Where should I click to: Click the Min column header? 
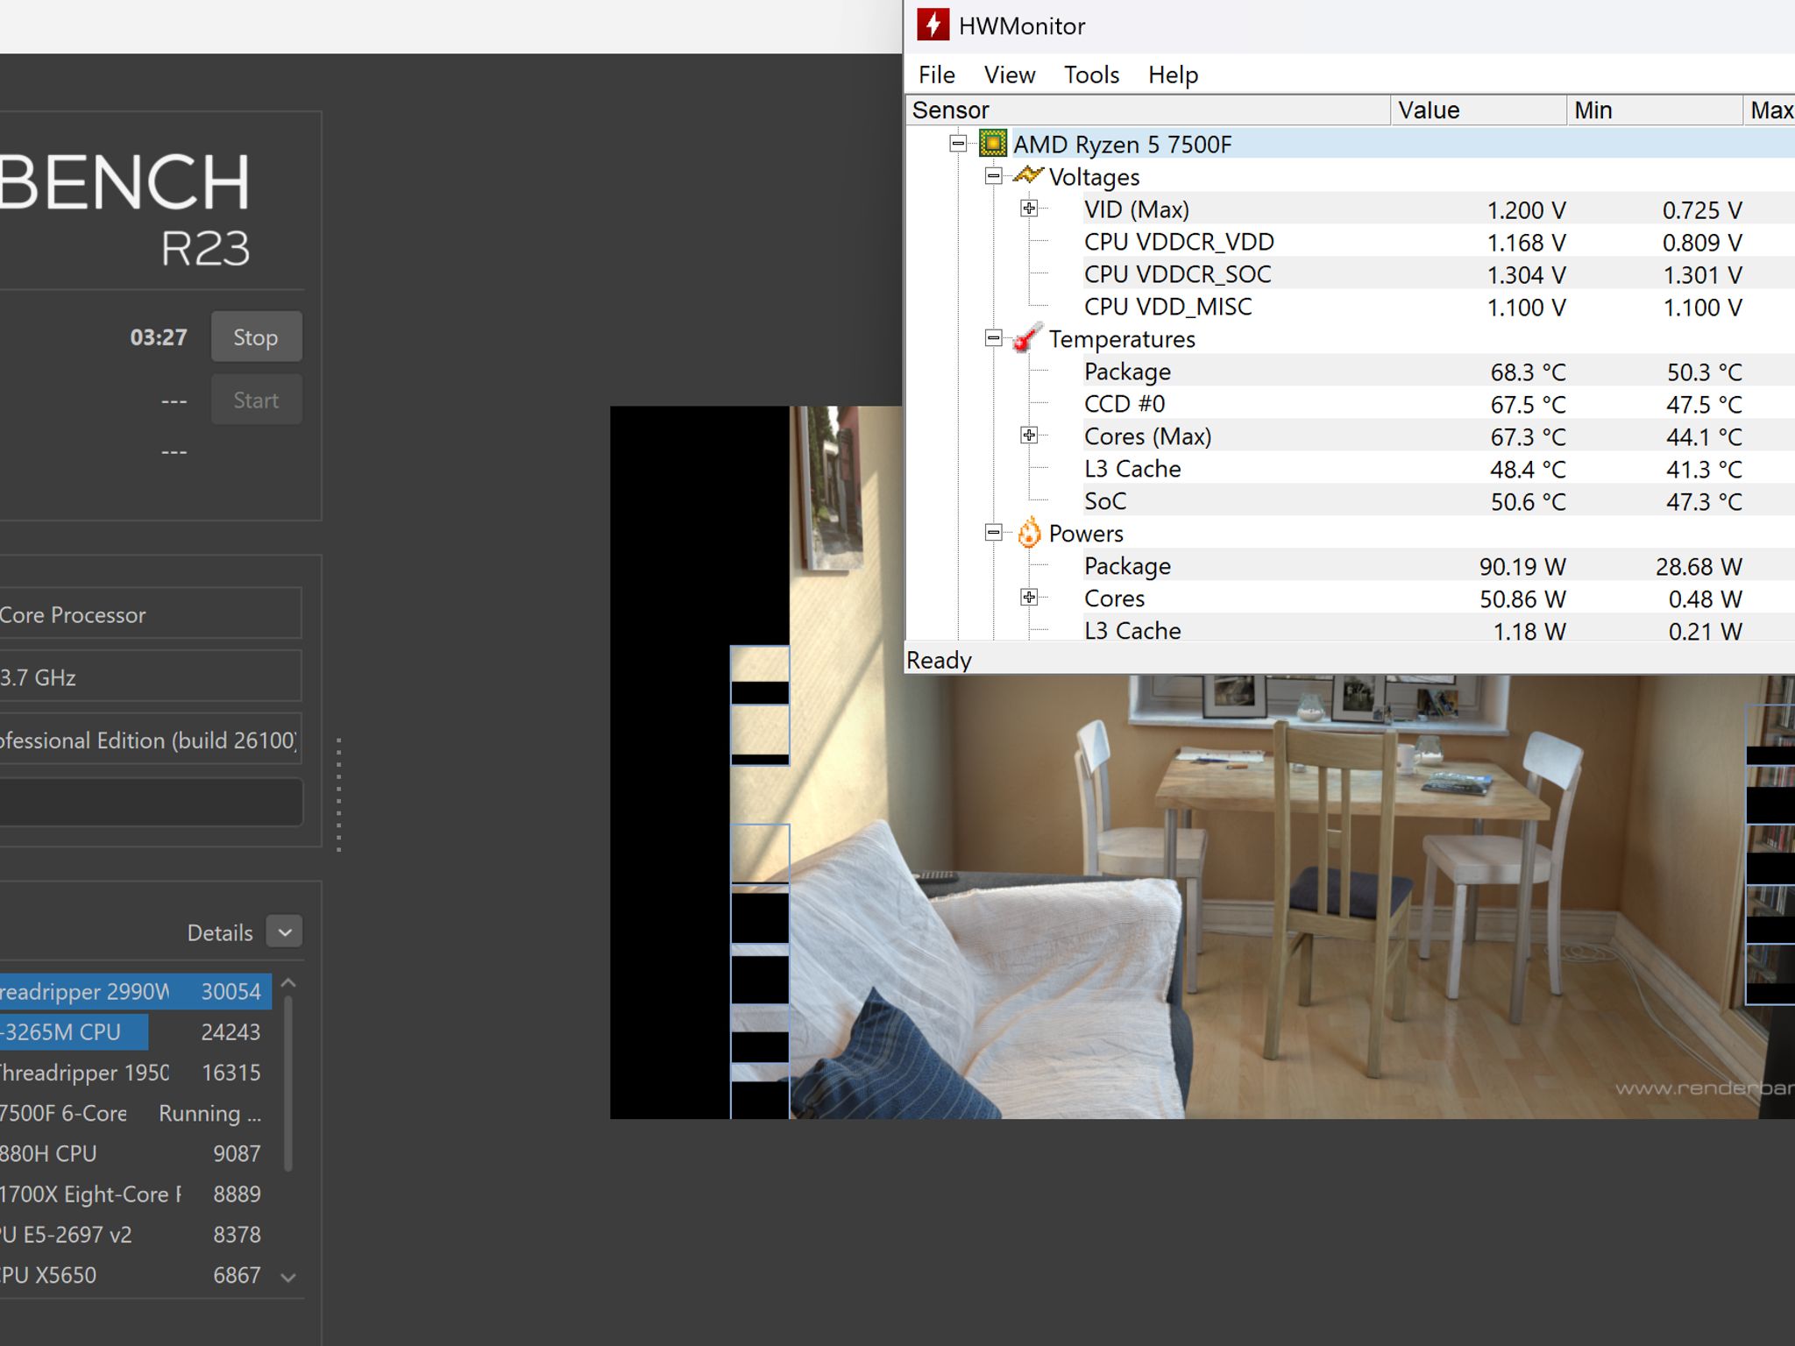click(1655, 110)
